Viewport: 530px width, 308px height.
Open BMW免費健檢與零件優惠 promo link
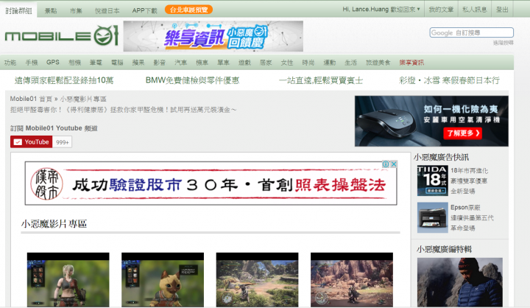pyautogui.click(x=192, y=80)
